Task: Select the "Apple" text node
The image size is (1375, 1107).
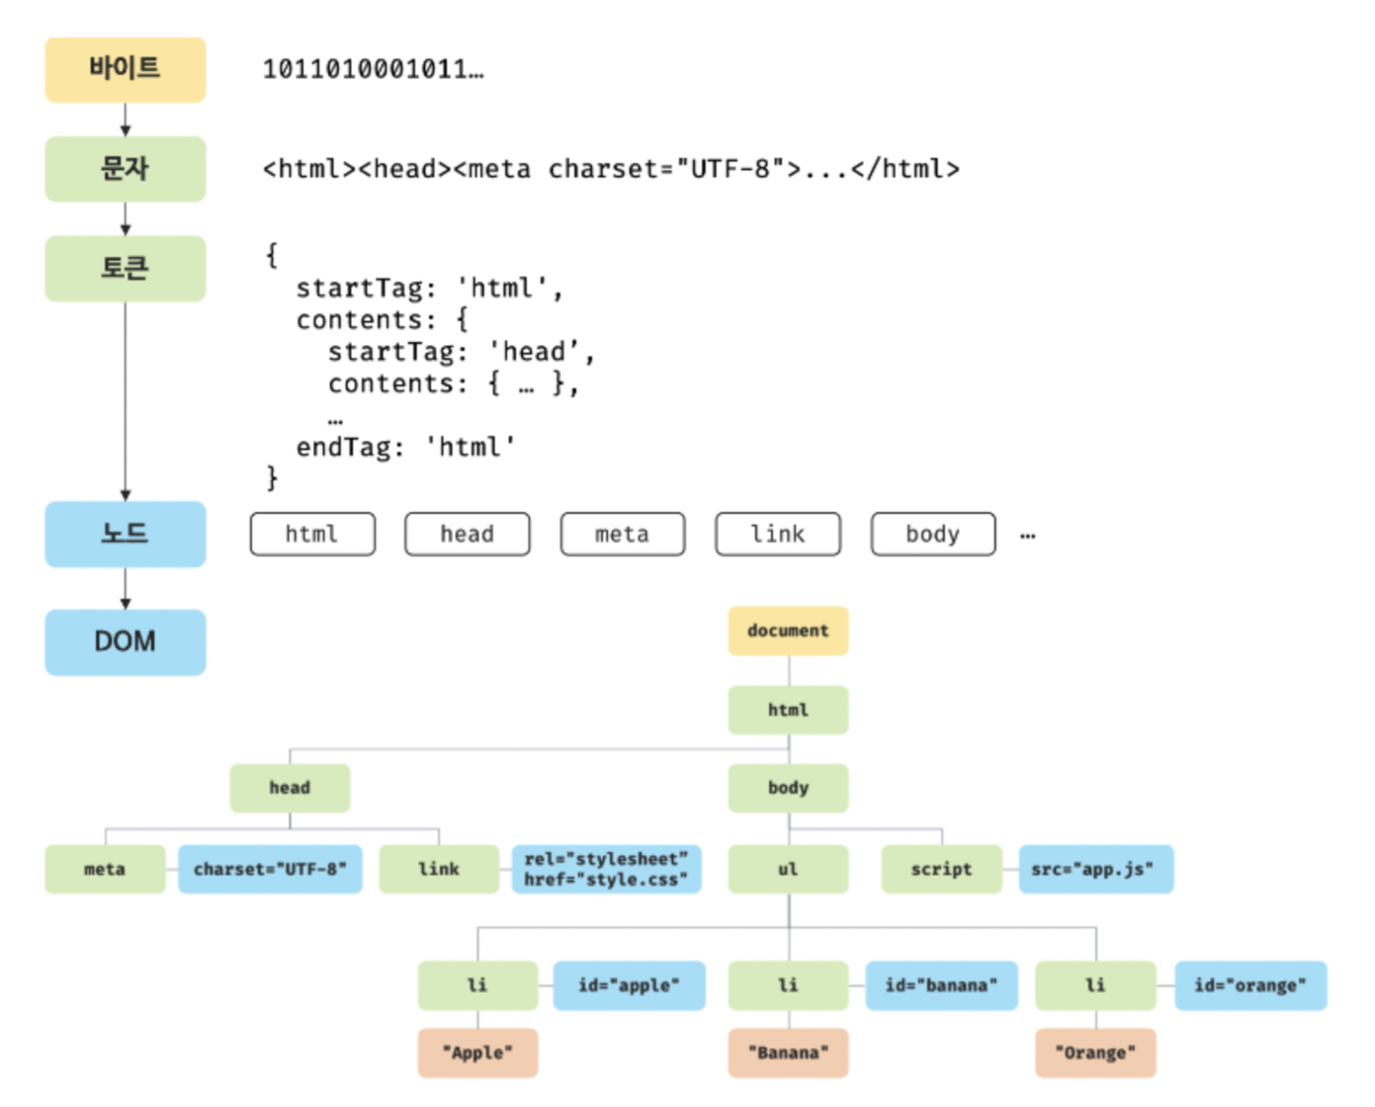Action: (477, 1052)
